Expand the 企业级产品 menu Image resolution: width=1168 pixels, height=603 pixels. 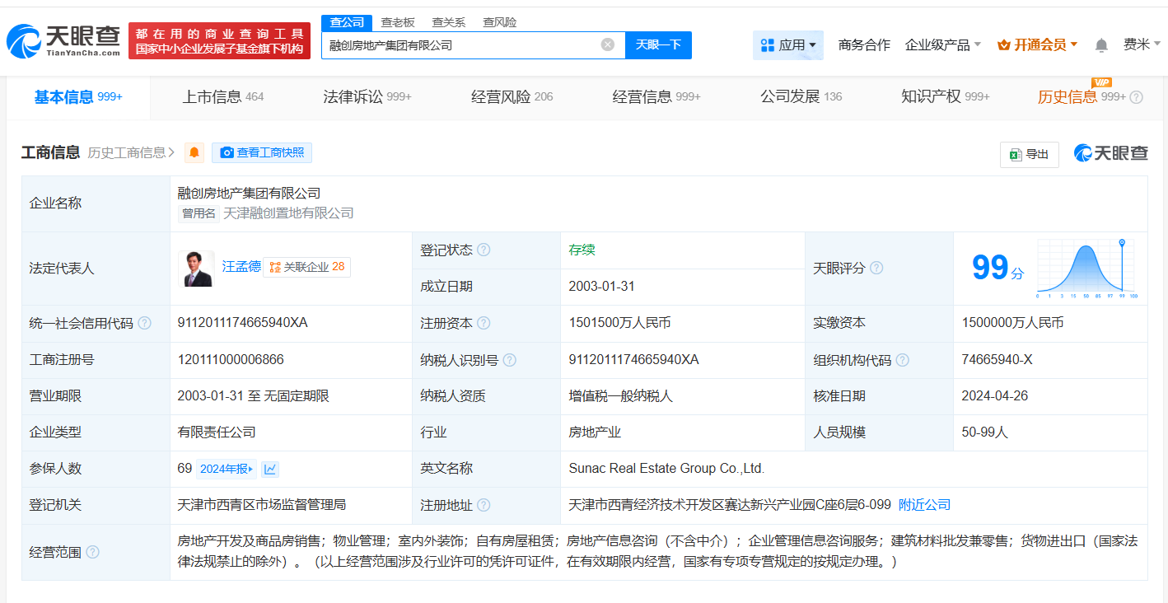click(x=943, y=45)
